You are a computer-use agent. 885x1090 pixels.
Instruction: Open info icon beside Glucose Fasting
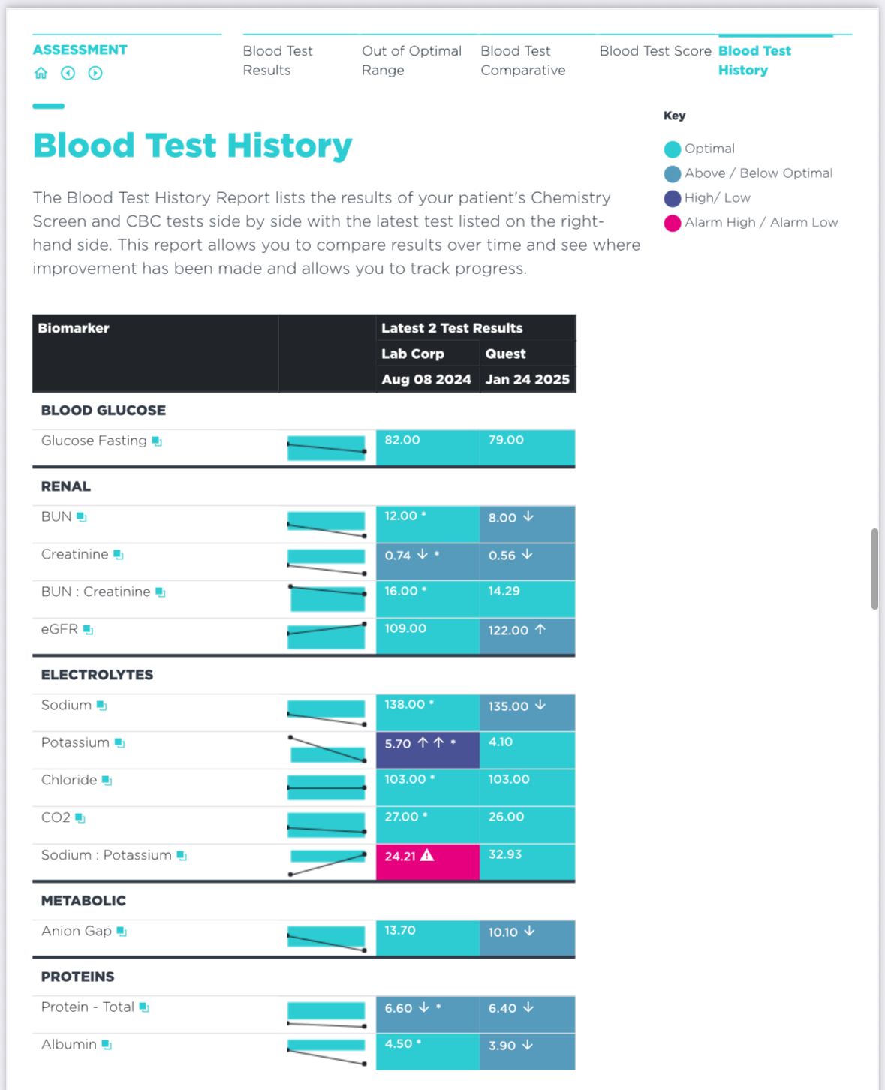[157, 441]
